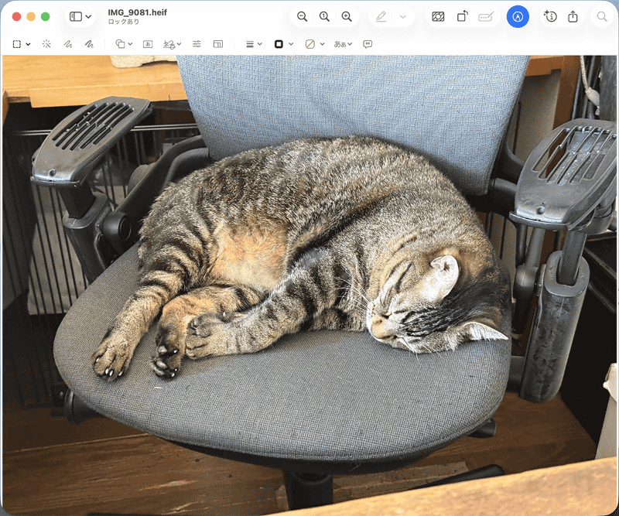Insert a text box with the Text tool
The image size is (619, 516).
click(147, 44)
